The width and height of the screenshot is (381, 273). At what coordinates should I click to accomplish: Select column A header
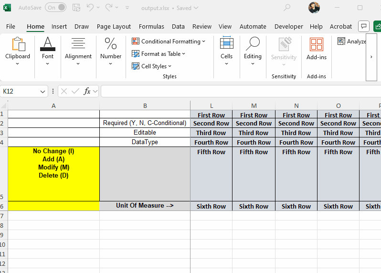click(x=53, y=105)
